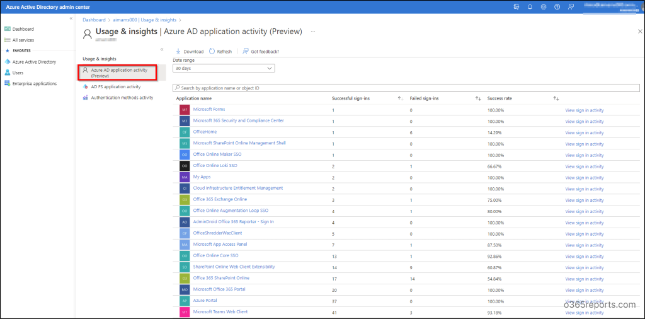Screen dimensions: 645x319
Task: Open the Microsoft Forms application link
Action: tap(209, 109)
